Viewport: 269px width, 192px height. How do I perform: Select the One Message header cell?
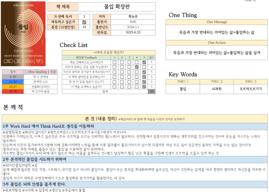pyautogui.click(x=216, y=22)
